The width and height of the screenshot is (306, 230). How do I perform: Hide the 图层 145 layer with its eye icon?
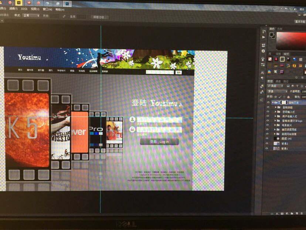(x=267, y=139)
